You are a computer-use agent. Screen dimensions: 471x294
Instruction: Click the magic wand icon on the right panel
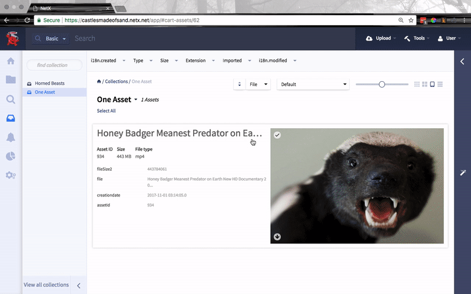pos(463,172)
